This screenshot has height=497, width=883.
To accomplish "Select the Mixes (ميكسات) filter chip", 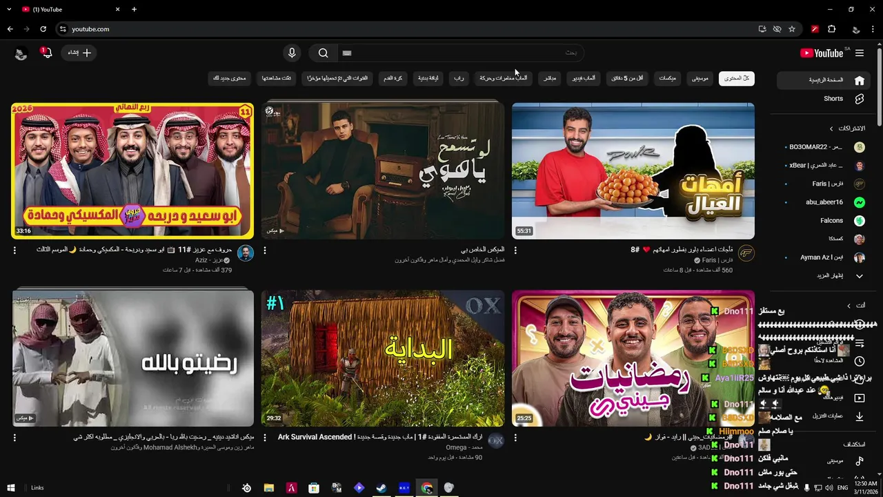I will pyautogui.click(x=668, y=78).
